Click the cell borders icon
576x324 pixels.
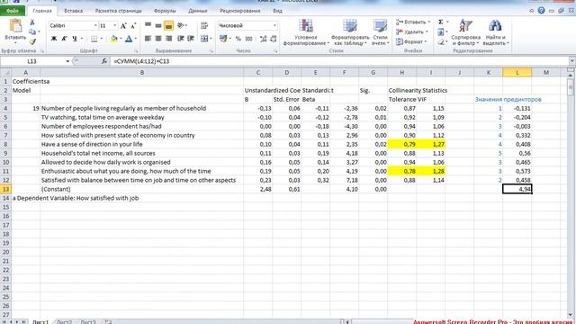[94, 39]
